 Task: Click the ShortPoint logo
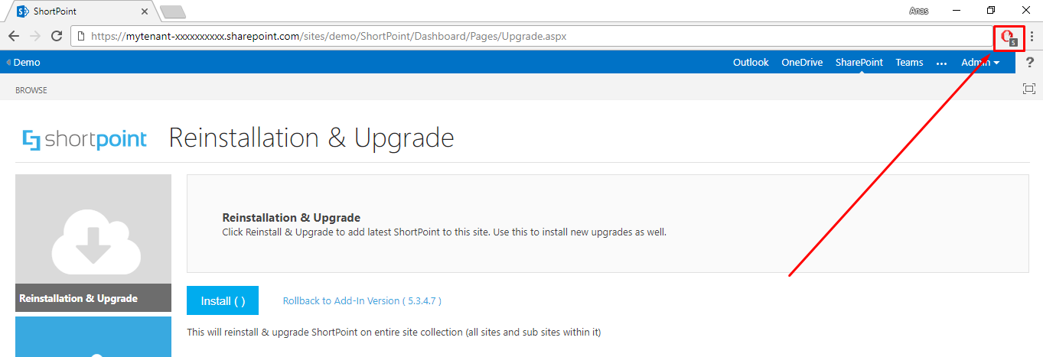tap(85, 139)
